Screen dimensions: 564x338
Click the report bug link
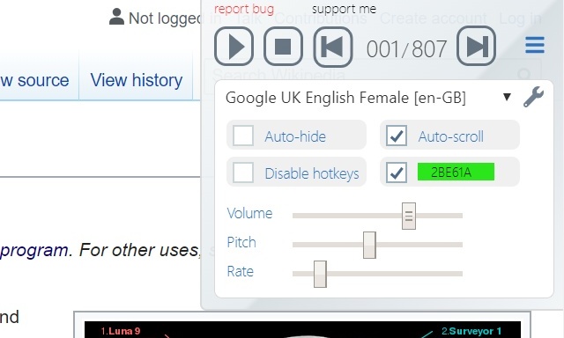(244, 9)
